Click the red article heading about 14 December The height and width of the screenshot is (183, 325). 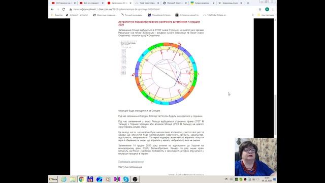click(159, 23)
